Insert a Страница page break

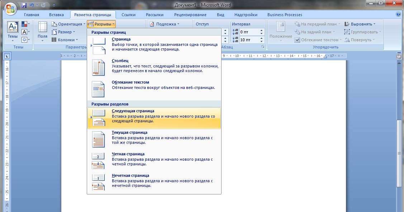pos(154,46)
